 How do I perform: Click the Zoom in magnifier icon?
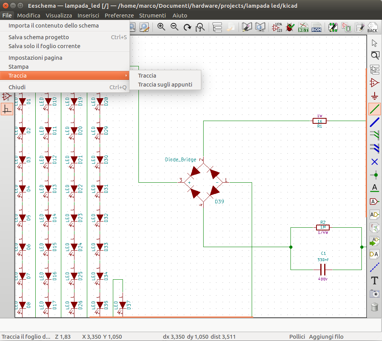click(161, 27)
